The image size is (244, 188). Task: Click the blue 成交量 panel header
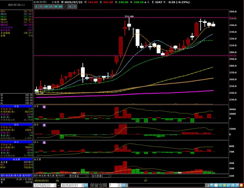click(x=16, y=159)
